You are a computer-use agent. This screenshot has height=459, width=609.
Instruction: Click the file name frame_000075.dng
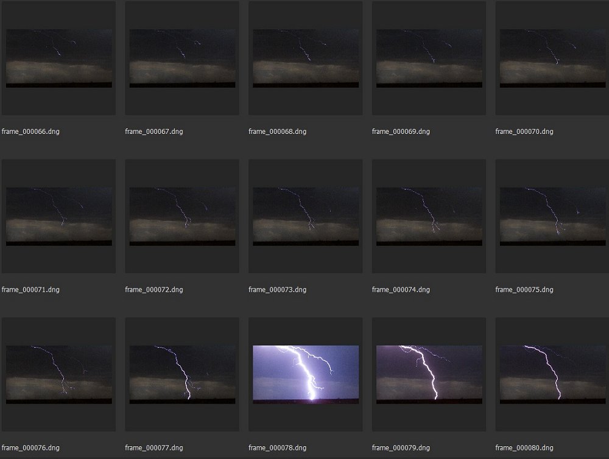524,290
